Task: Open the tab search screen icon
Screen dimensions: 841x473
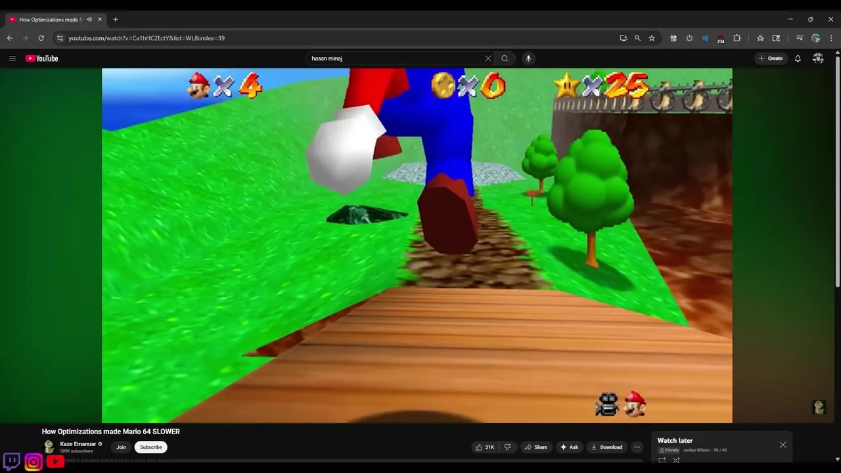Action: pyautogui.click(x=776, y=38)
